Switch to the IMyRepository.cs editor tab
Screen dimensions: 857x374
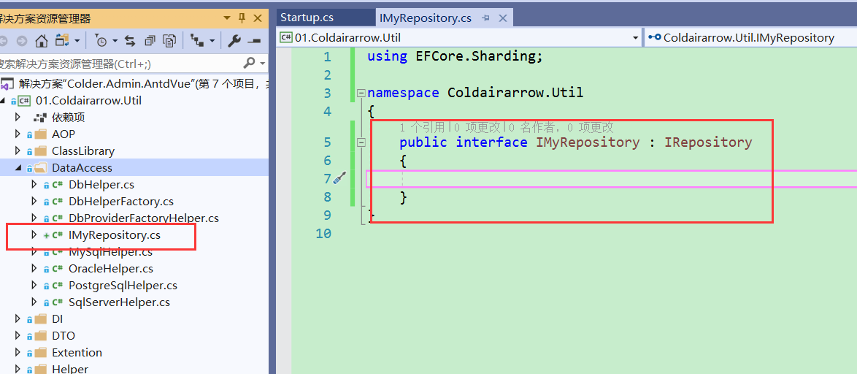click(426, 18)
